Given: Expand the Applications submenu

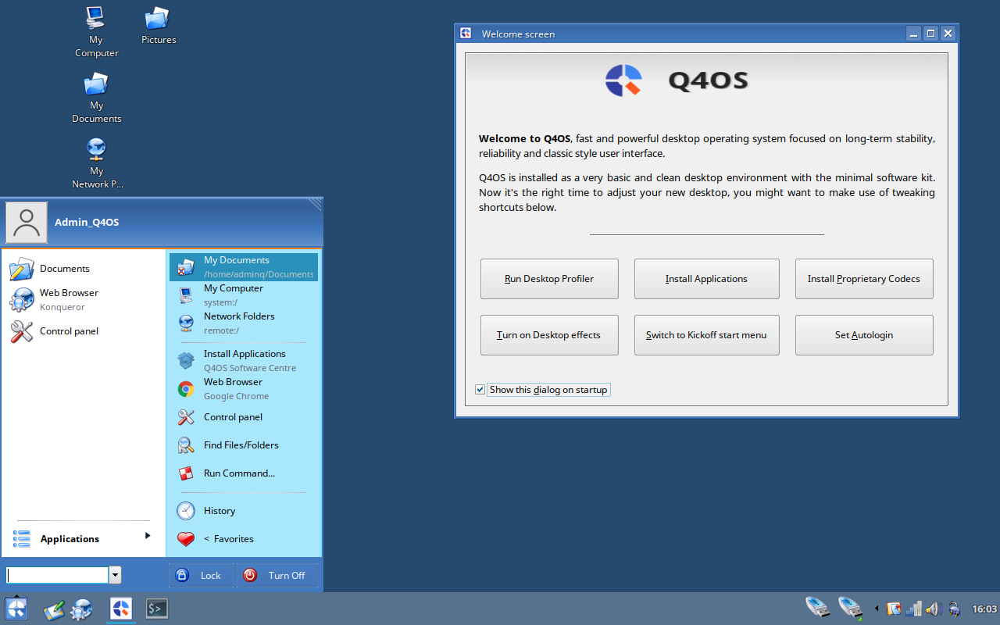Looking at the screenshot, I should pos(83,539).
